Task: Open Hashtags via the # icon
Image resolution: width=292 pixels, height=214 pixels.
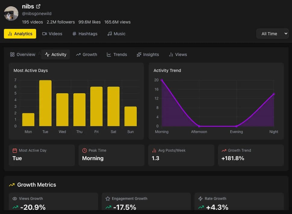Action: (x=74, y=34)
